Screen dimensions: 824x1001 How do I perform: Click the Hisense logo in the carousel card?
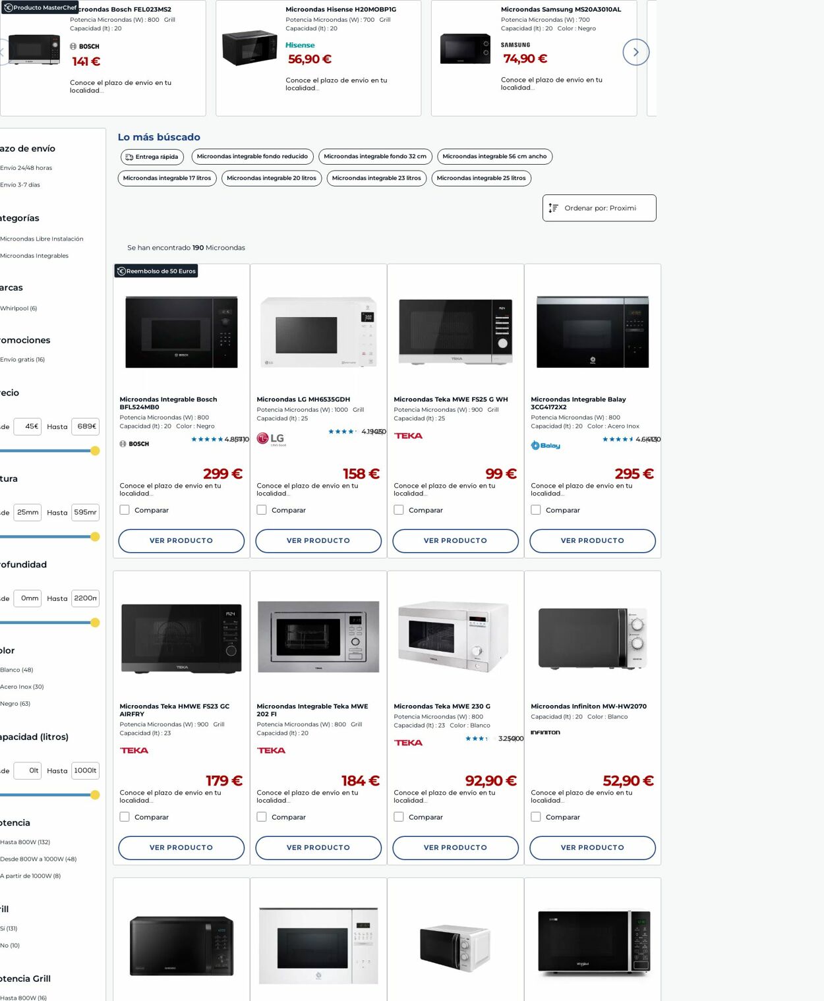point(300,45)
